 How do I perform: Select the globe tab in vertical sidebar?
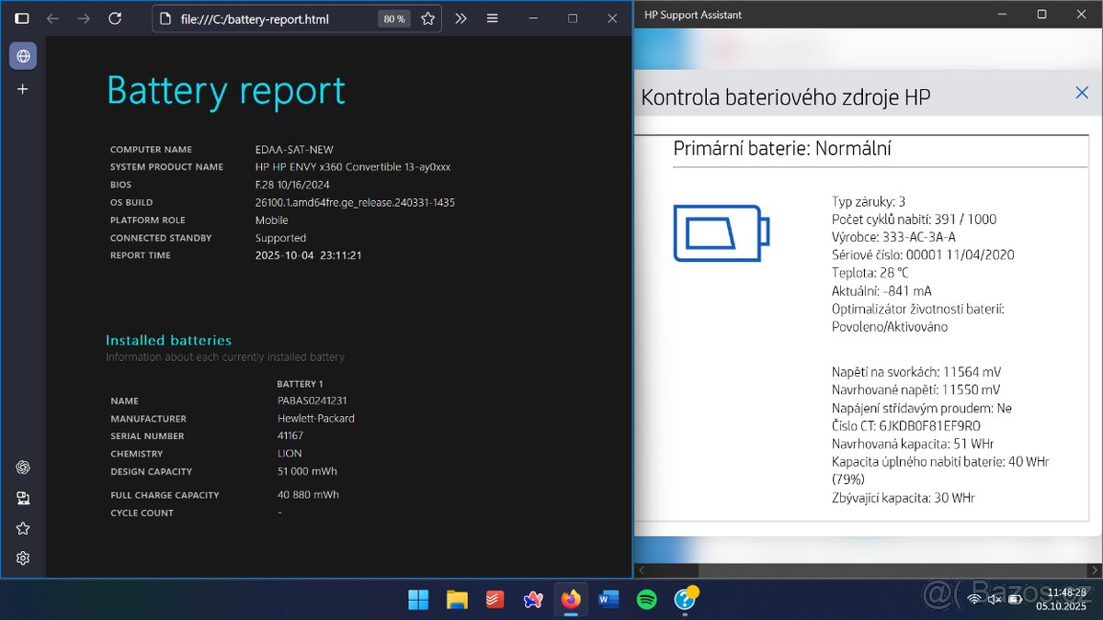[x=23, y=56]
